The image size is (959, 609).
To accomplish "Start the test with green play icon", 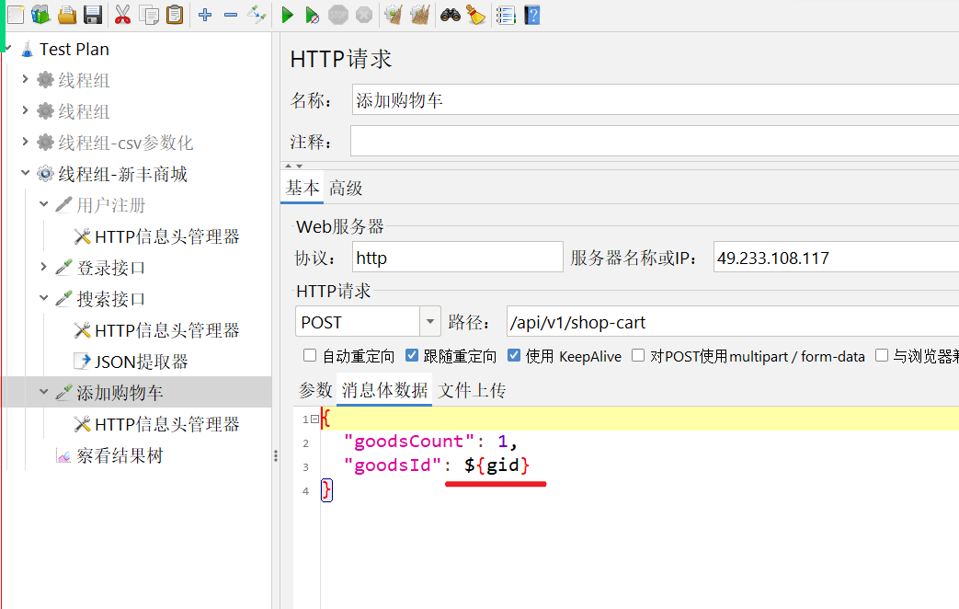I will coord(287,15).
